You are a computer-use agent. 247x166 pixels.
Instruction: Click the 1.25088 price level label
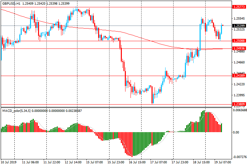(239, 41)
